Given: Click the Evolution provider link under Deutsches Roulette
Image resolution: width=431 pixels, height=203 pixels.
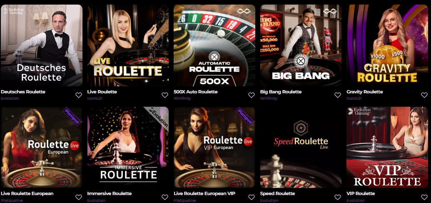Looking at the screenshot, I should 10,98.
